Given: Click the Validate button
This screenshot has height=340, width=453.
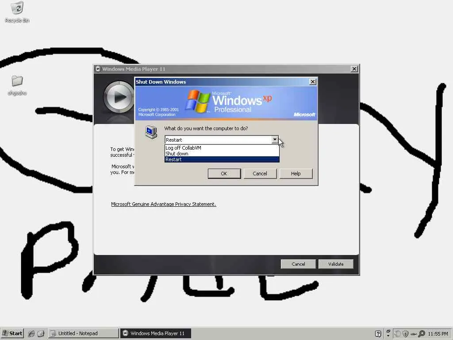Looking at the screenshot, I should pyautogui.click(x=336, y=264).
